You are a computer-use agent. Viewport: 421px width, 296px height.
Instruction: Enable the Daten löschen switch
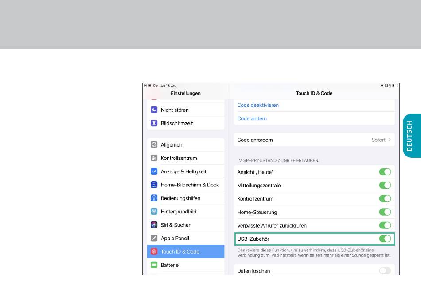pos(385,271)
